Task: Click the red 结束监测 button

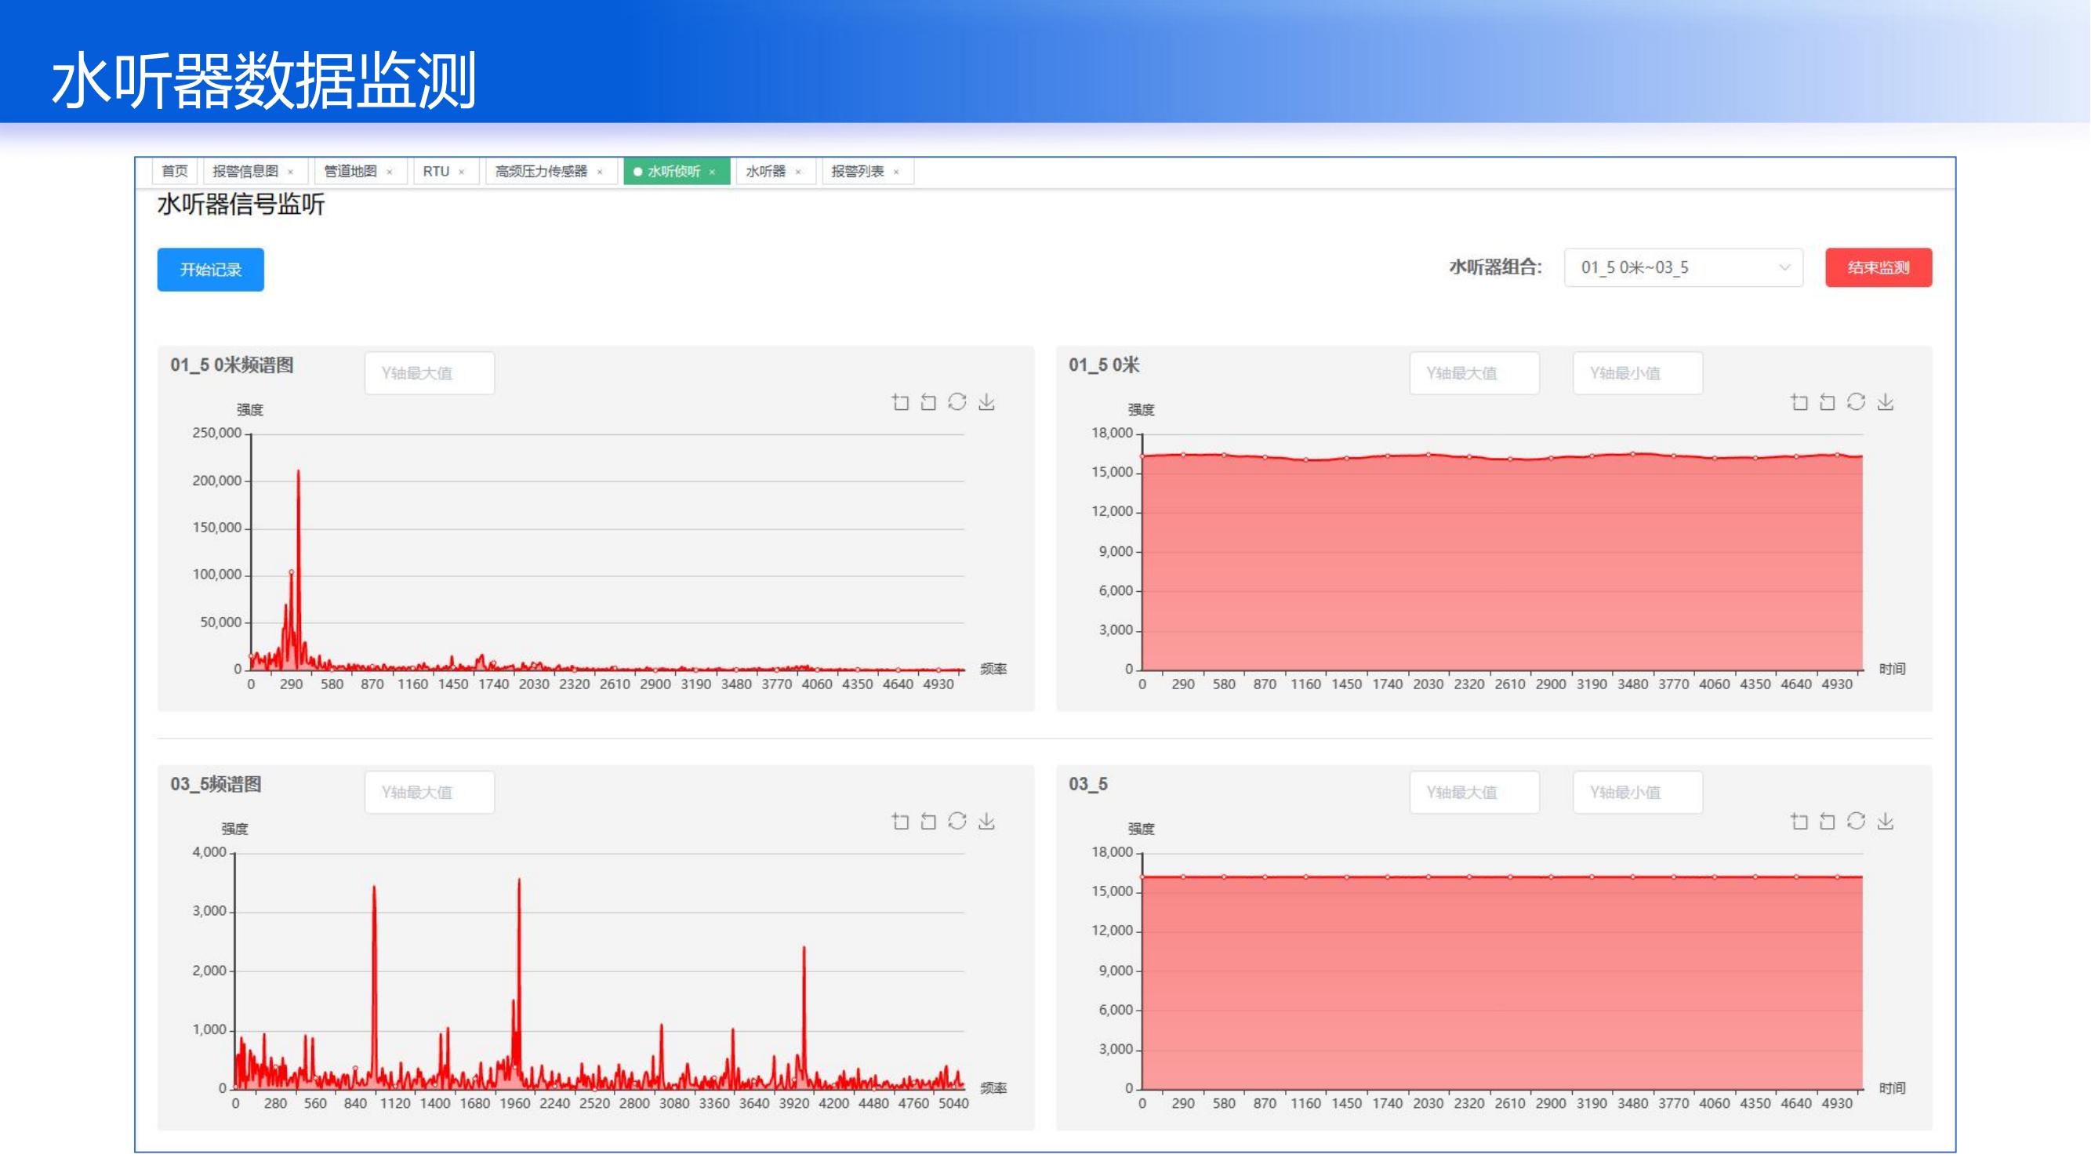Action: tap(1879, 268)
